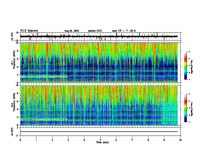Viewport: 203px width, 157px height.
Task: Click the ch.1 color bar units label
Action: 192,67
